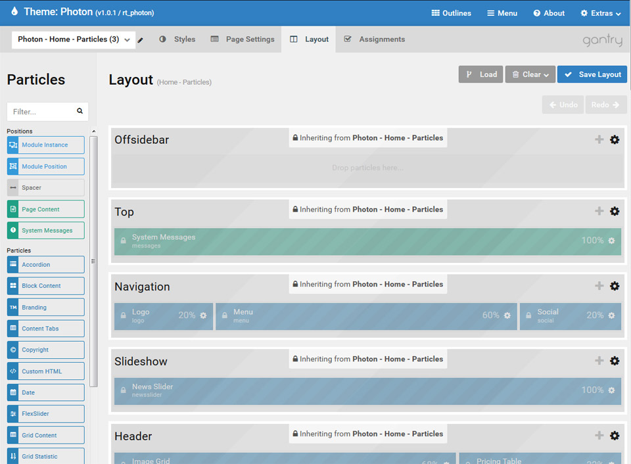Select the Spacer particle
This screenshot has width=631, height=464.
pyautogui.click(x=46, y=187)
